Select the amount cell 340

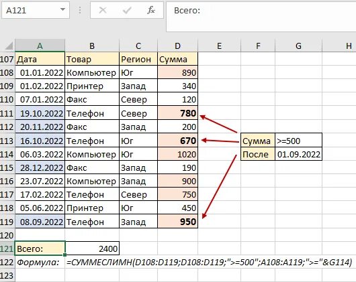(x=177, y=86)
